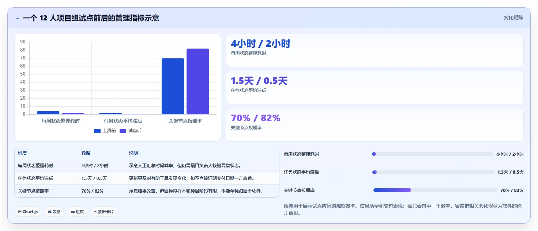Click the 关键节点按期率 chart axis label
538x231 pixels.
pyautogui.click(x=185, y=121)
